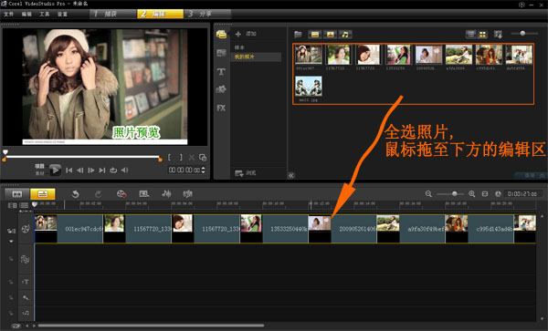Toggle repeat playback
This screenshot has height=331, width=548.
click(x=113, y=171)
